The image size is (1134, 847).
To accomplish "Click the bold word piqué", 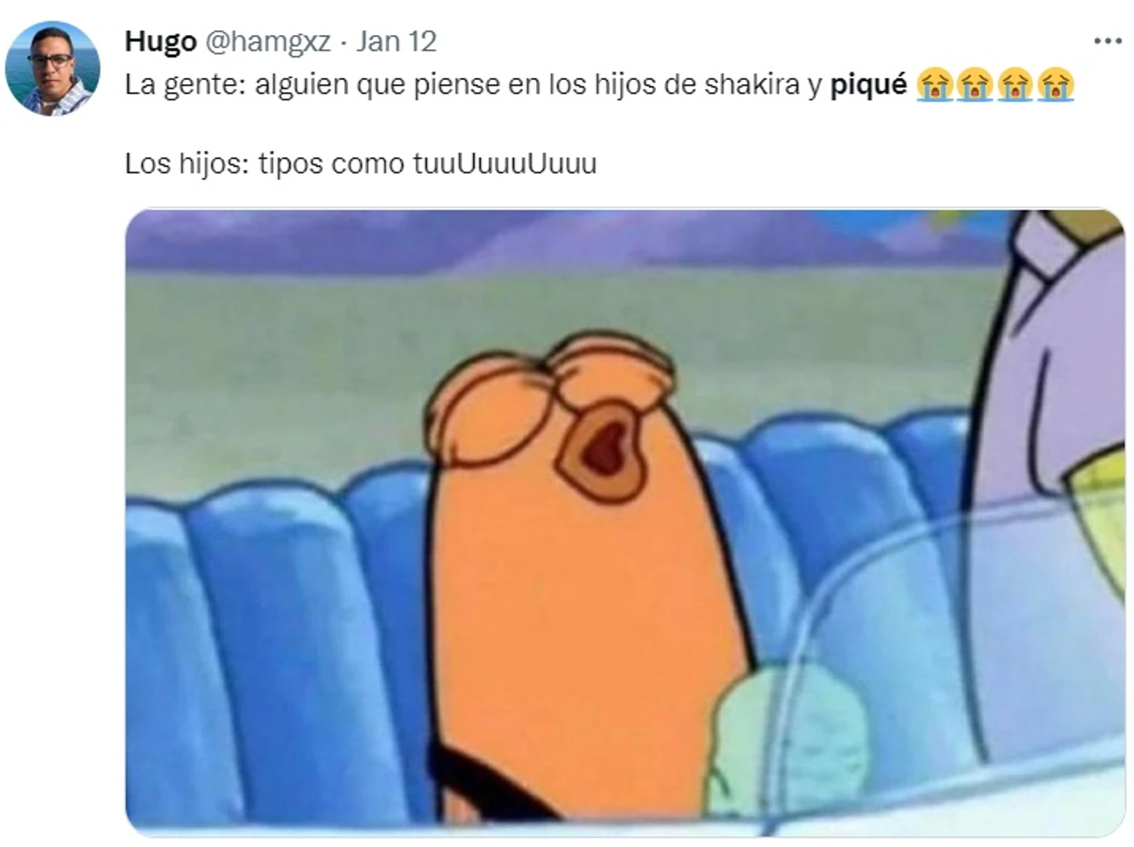I will (868, 85).
